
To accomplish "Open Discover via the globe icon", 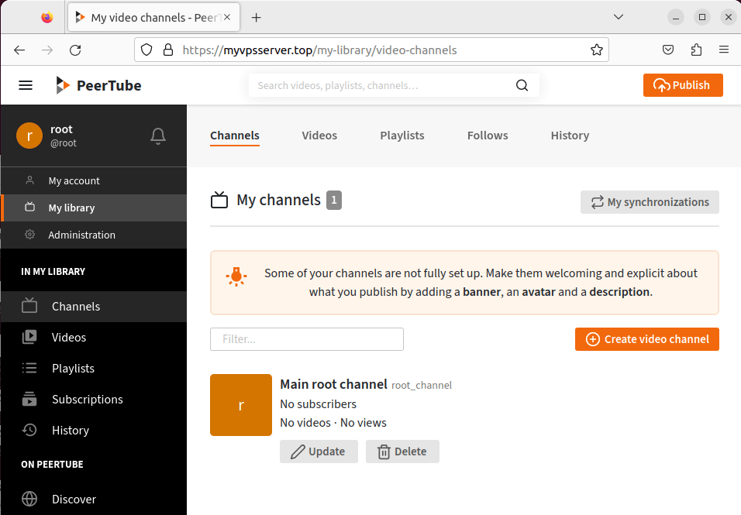I will click(29, 499).
